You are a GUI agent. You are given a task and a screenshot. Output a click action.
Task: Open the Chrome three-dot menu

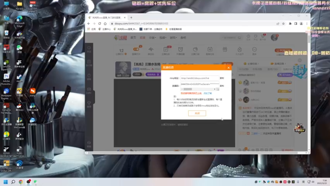click(306, 24)
